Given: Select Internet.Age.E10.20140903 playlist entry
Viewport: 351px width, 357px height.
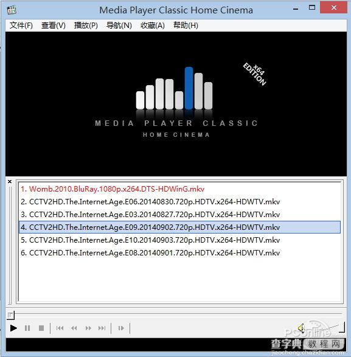Looking at the screenshot, I should pos(179,240).
